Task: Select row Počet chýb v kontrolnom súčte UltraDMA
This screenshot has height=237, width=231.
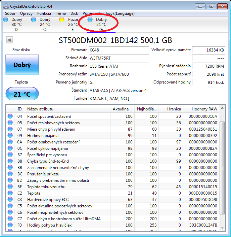Action: pyautogui.click(x=112, y=218)
